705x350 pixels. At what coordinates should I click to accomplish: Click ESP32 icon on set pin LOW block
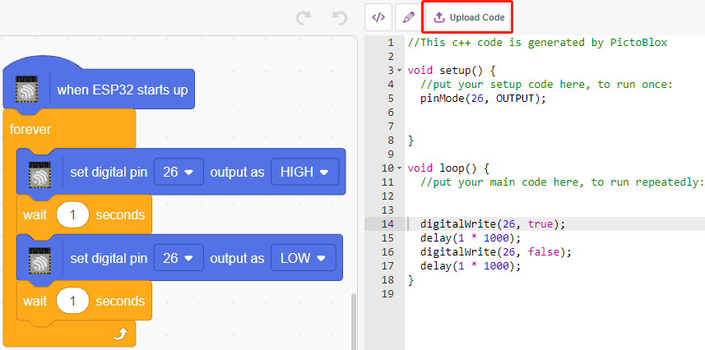click(39, 260)
